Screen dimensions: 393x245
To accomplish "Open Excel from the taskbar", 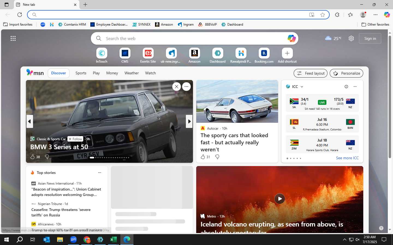I will tap(114, 240).
